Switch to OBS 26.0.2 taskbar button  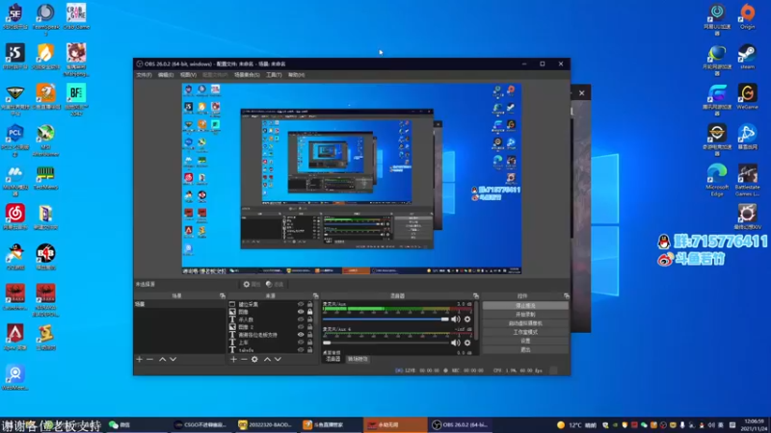460,424
